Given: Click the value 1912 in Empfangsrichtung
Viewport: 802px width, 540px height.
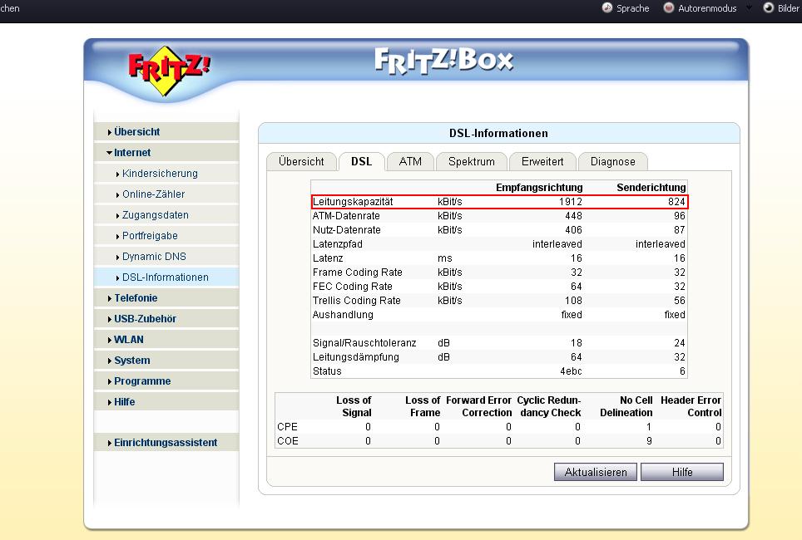Looking at the screenshot, I should (x=570, y=202).
